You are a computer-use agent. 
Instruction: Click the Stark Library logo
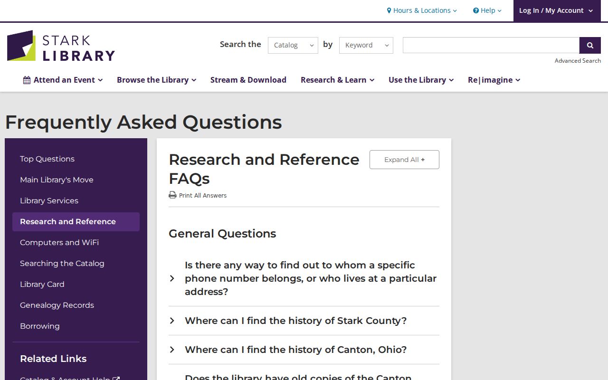pyautogui.click(x=61, y=46)
